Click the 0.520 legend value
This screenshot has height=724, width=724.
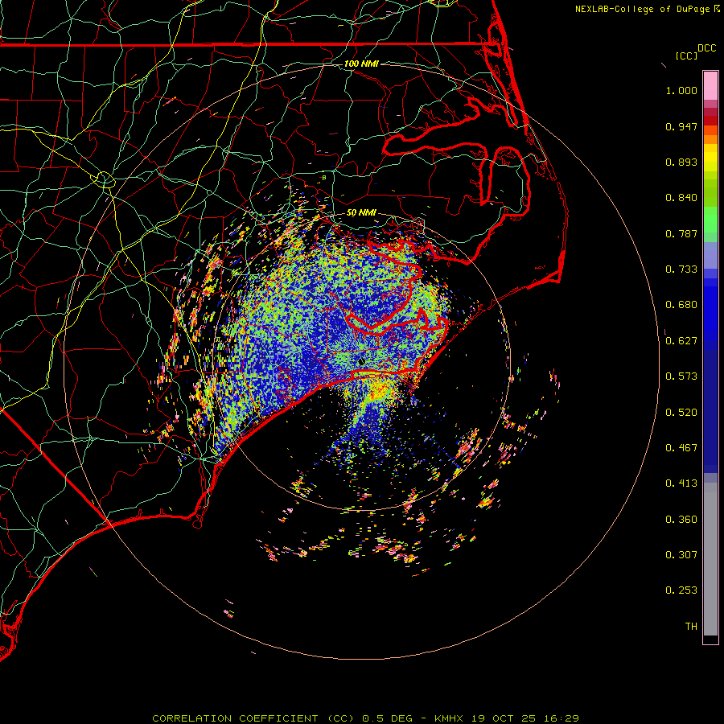click(681, 413)
